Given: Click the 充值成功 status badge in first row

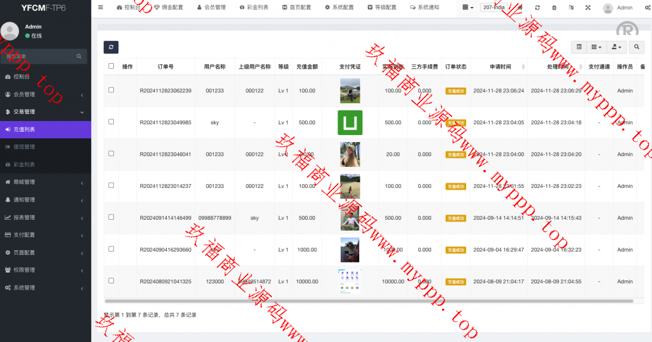Looking at the screenshot, I should pos(455,91).
